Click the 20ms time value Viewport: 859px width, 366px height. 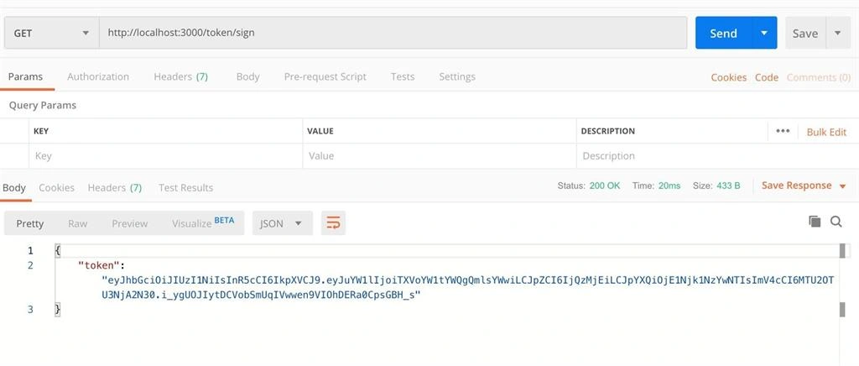[x=669, y=186]
